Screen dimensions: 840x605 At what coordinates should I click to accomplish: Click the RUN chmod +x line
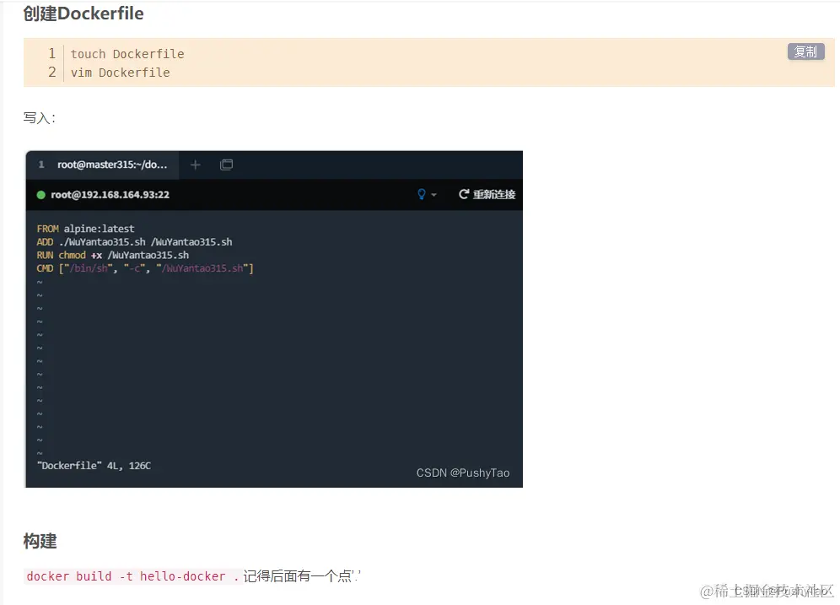[113, 255]
